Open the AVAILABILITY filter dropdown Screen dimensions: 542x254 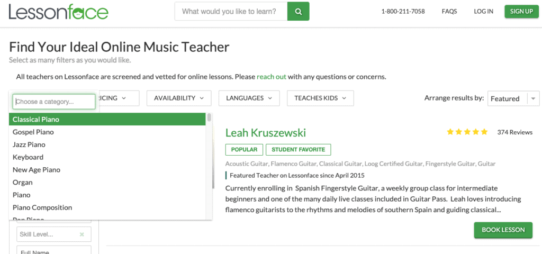pos(179,98)
